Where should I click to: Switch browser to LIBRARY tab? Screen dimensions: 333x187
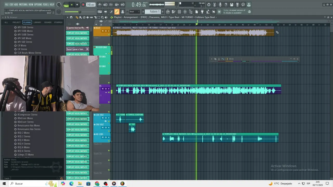pyautogui.click(x=37, y=22)
